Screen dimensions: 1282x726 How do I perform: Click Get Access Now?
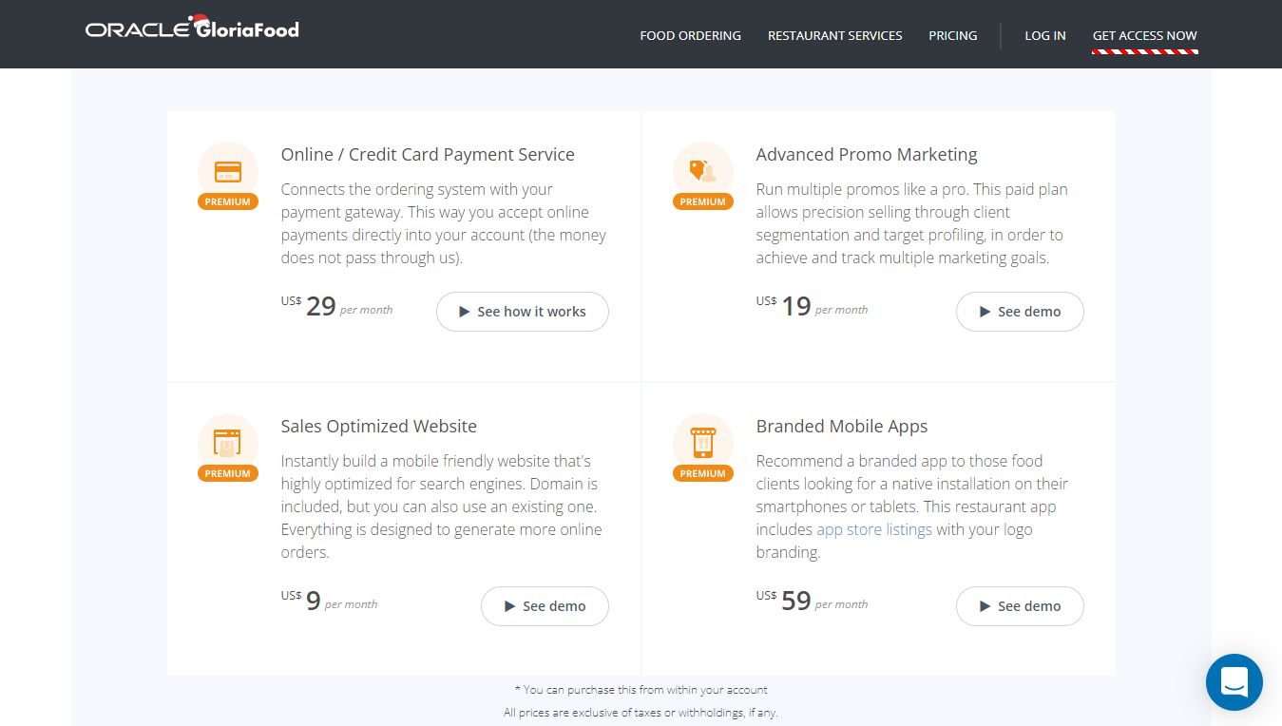1145,35
